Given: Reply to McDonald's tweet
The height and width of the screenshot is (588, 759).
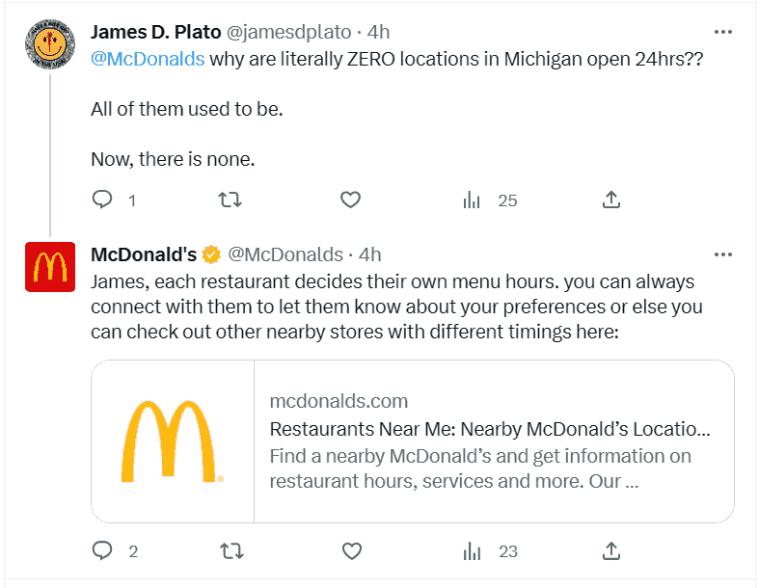Looking at the screenshot, I should [103, 551].
